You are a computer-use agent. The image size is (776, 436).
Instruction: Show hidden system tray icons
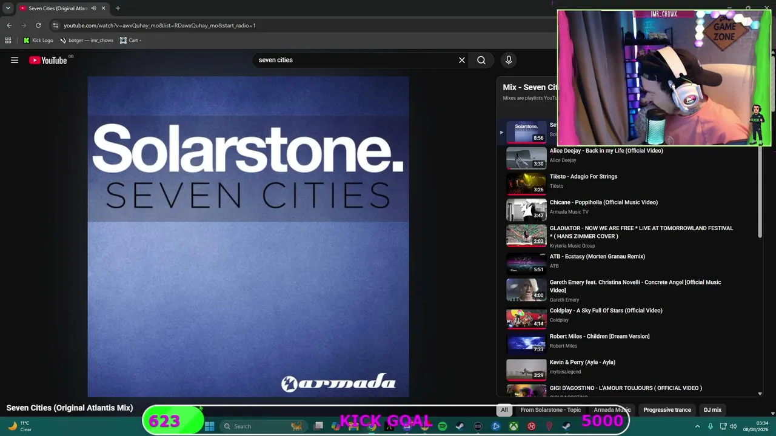coord(697,426)
